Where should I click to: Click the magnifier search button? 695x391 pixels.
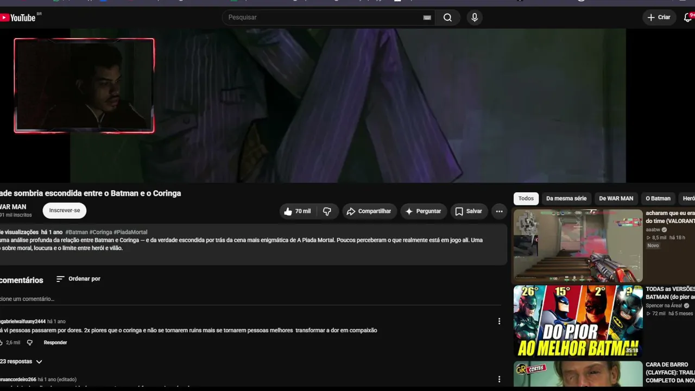(447, 17)
